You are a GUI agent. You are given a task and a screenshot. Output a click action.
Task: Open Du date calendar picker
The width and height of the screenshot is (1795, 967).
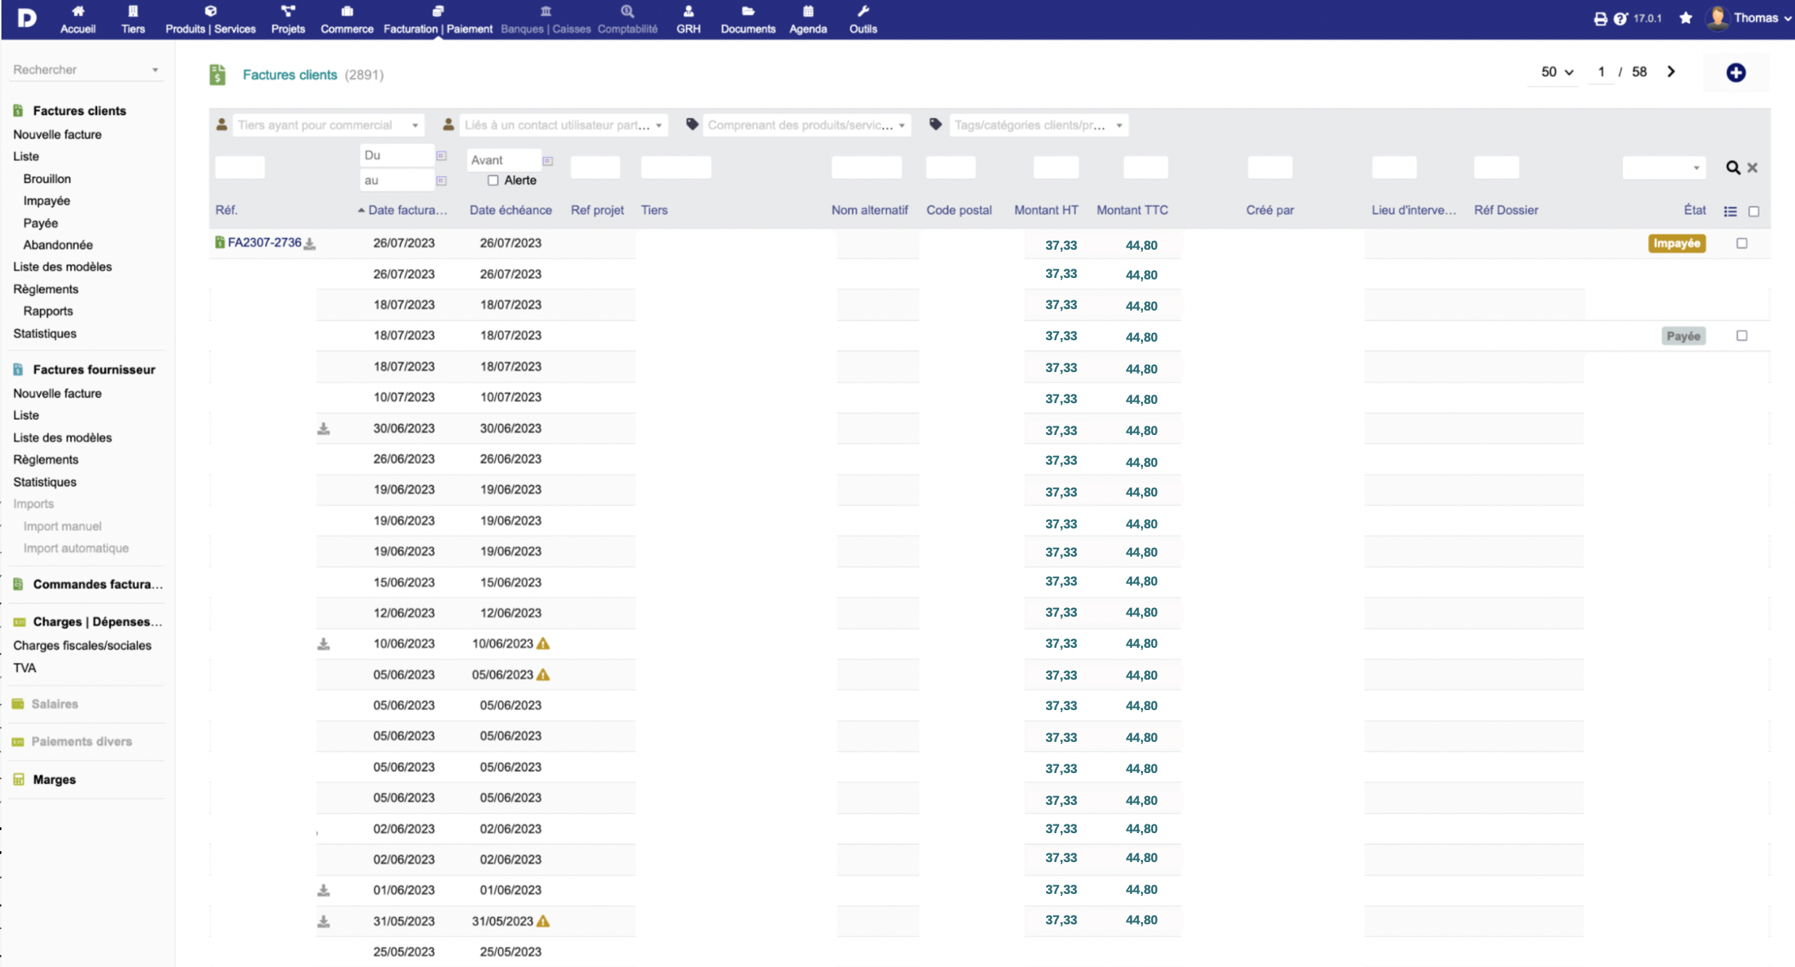click(x=441, y=156)
